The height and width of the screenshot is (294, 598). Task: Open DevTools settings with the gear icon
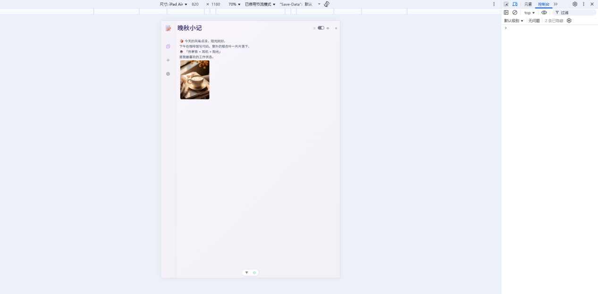574,4
